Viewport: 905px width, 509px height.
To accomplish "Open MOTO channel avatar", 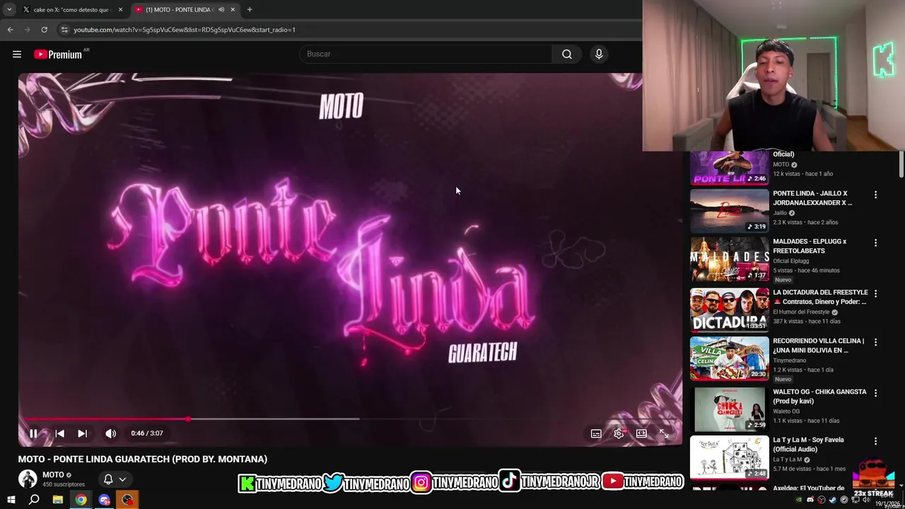I will pos(28,479).
